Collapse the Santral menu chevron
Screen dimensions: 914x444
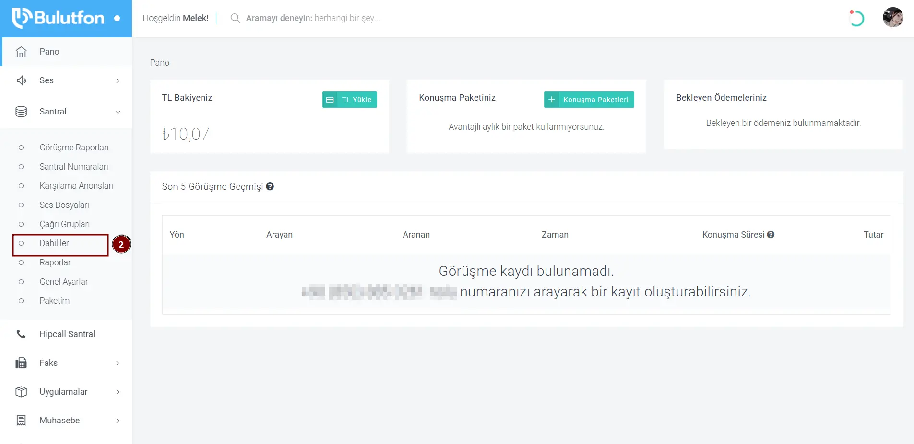pyautogui.click(x=118, y=112)
